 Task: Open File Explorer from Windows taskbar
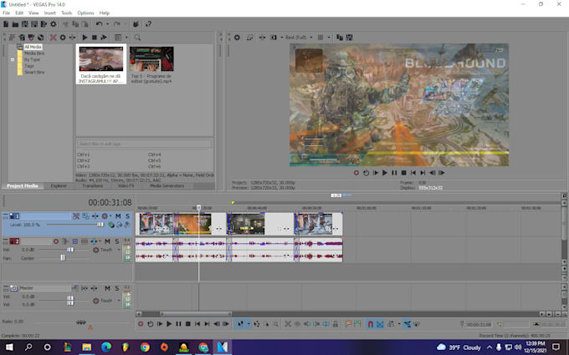click(86, 347)
